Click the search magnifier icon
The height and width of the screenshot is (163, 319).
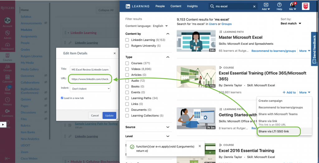(212, 6)
